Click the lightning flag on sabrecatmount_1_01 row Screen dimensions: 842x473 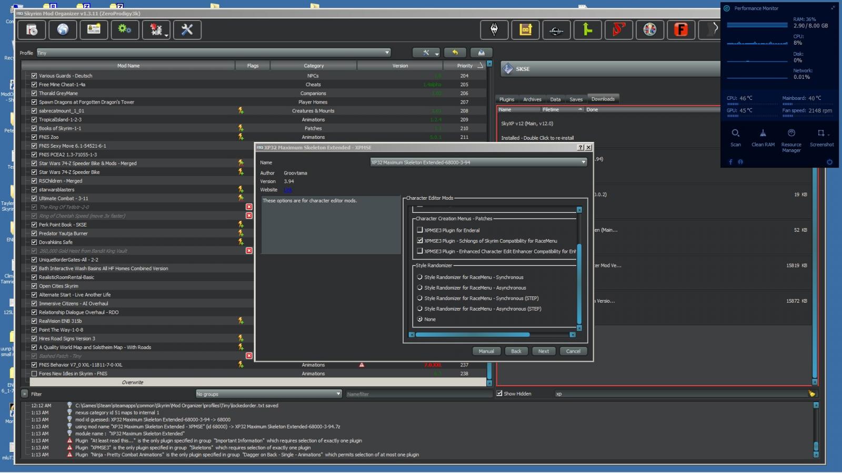pos(240,110)
